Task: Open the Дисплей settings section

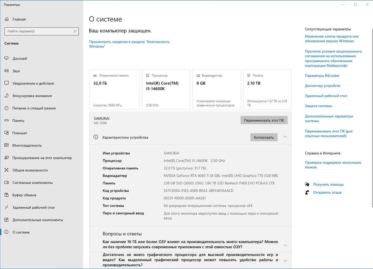Action: [42, 58]
